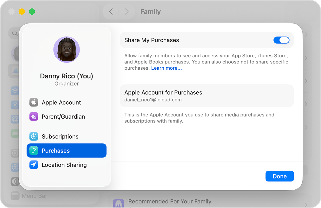Click the Subscriptions icon
Screen dimensions: 321x208
[x=33, y=136]
